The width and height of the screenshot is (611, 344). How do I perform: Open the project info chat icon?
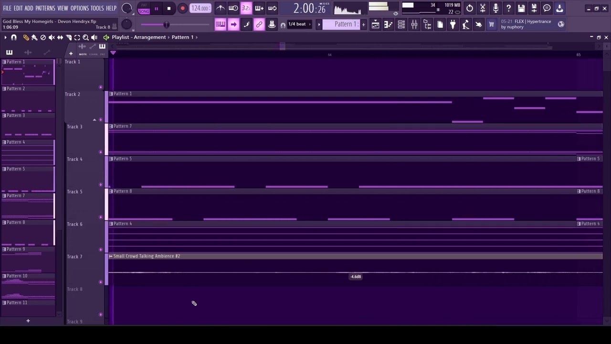tap(547, 8)
